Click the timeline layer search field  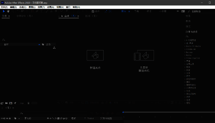53,113
